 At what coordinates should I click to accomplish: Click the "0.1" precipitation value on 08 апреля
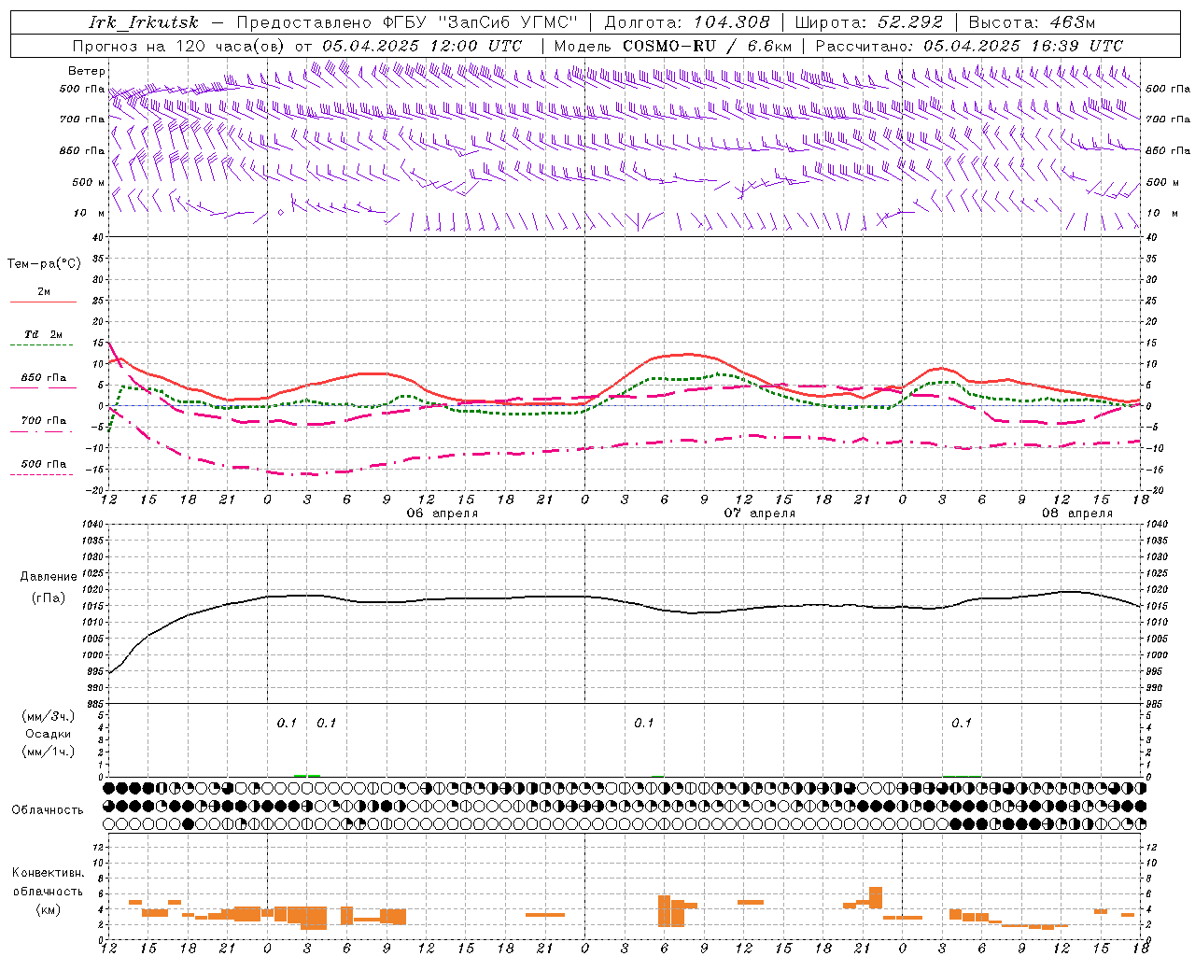pos(962,724)
